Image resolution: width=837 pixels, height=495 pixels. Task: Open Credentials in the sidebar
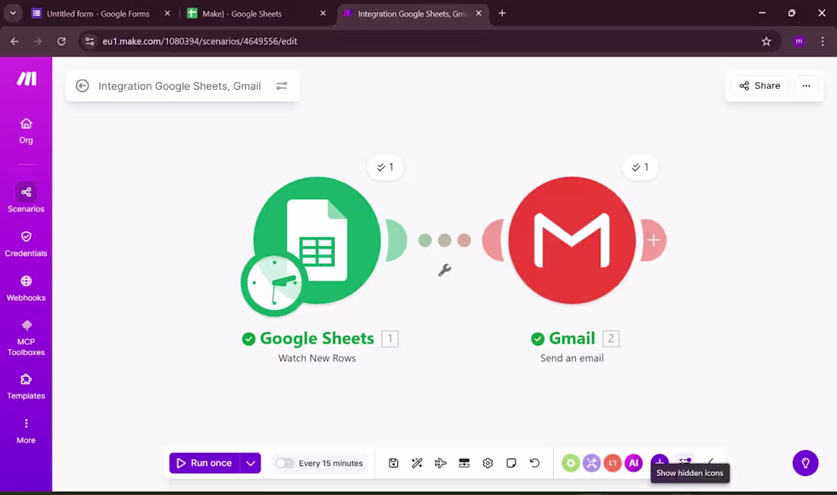coord(26,244)
